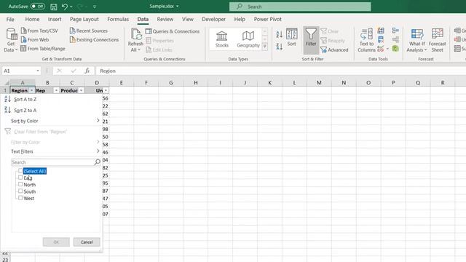Viewport: 466px width, 262px height.
Task: Click Remove Duplicates icon
Action: point(381,39)
